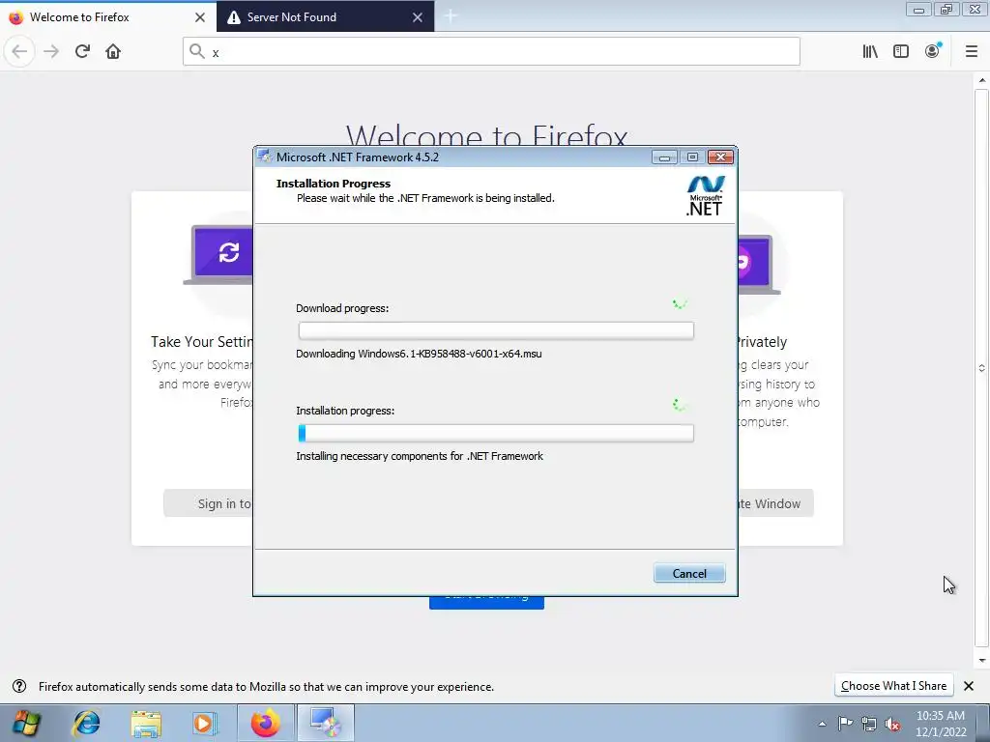
Task: Open Firefox Account avatar icon
Action: tap(933, 51)
